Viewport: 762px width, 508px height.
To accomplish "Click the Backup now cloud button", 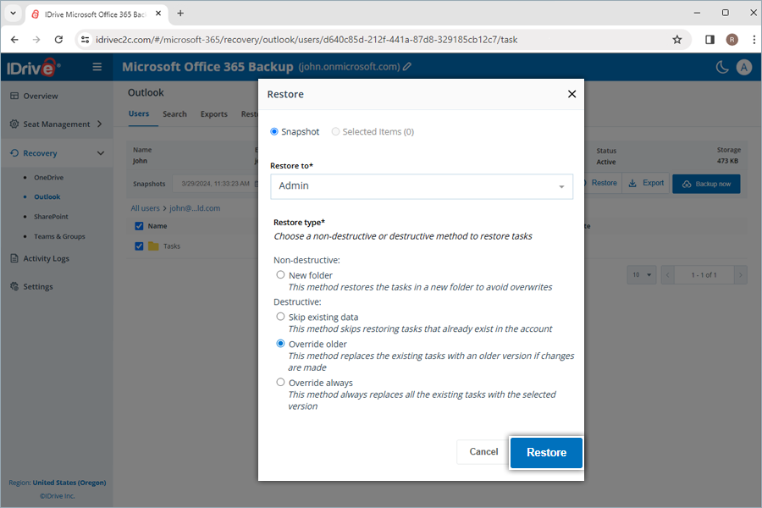I will (706, 183).
